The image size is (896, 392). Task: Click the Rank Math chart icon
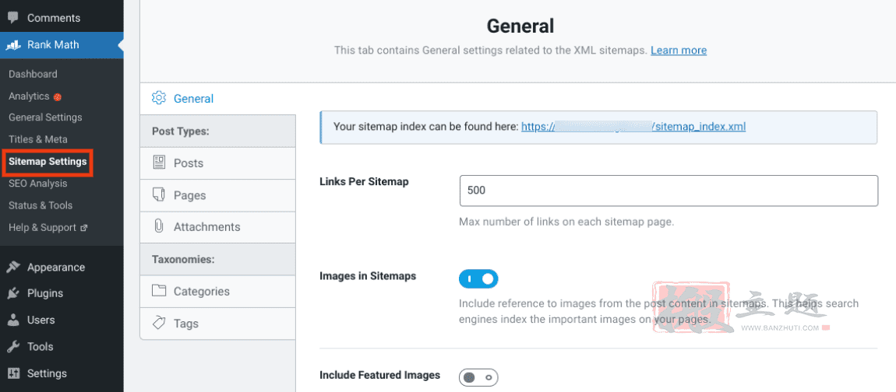pos(13,45)
